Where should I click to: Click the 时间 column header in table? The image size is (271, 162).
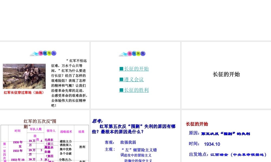18,131
